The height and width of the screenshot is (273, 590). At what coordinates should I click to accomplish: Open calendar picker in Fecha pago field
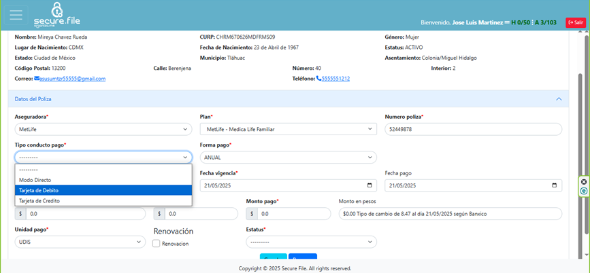point(555,185)
